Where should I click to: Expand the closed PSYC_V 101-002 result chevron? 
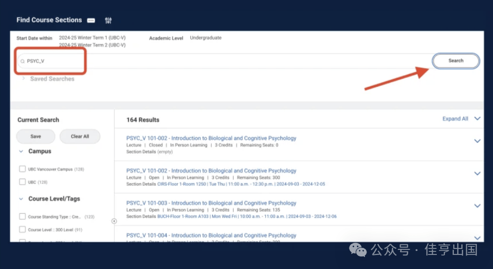(477, 141)
